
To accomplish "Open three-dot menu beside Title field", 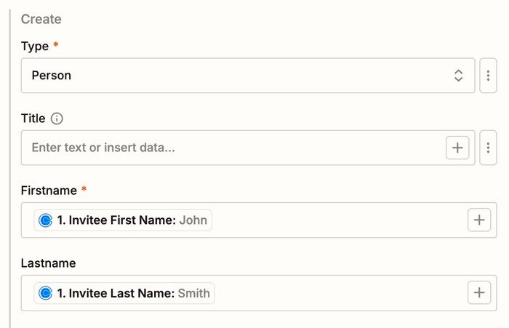I will point(488,148).
